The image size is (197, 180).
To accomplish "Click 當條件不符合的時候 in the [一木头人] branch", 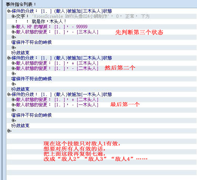I will 32,115.
